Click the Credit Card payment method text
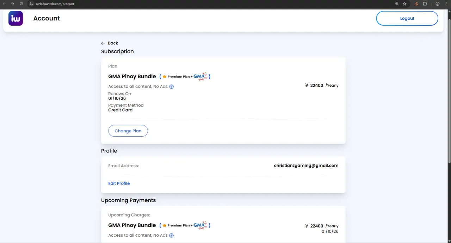Image resolution: width=451 pixels, height=243 pixels. [x=121, y=110]
